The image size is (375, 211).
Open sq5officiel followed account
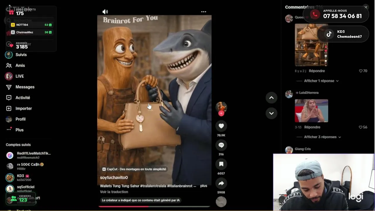coord(28,189)
